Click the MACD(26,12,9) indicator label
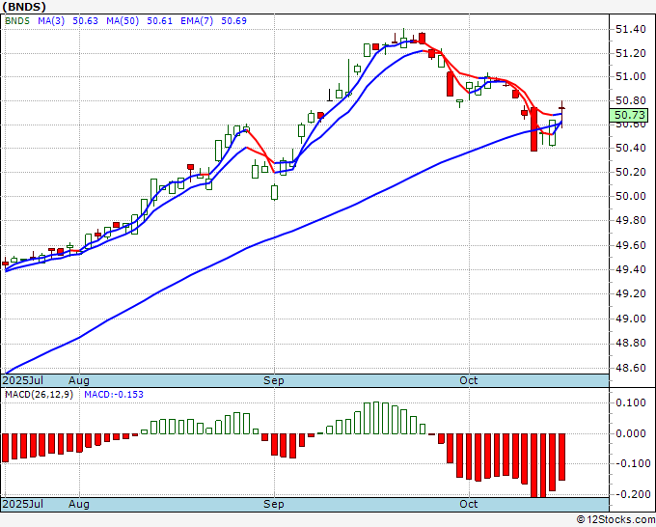 pyautogui.click(x=39, y=395)
